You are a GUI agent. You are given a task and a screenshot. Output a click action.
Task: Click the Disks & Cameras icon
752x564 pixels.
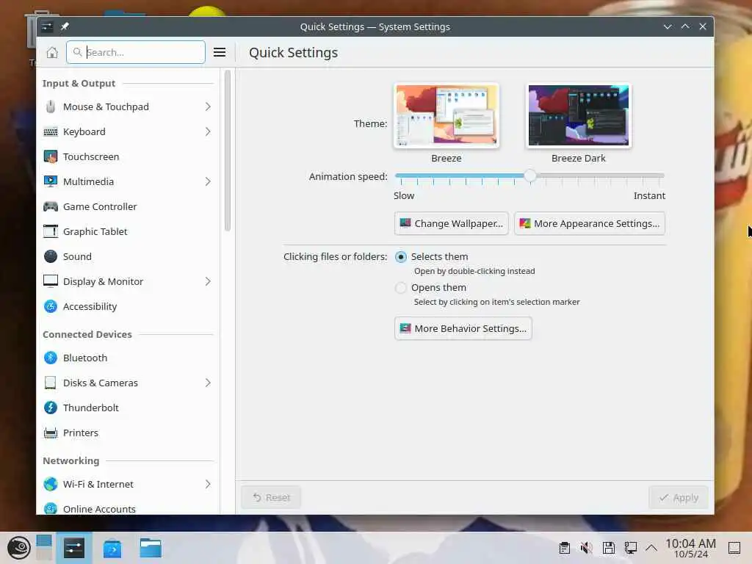click(x=51, y=383)
